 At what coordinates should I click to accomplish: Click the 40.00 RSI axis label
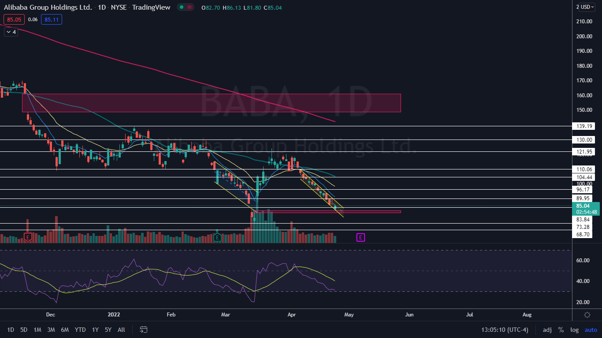(x=583, y=281)
